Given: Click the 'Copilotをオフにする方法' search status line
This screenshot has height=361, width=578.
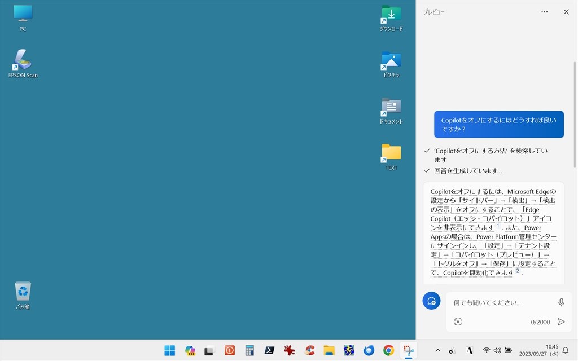Looking at the screenshot, I should pyautogui.click(x=491, y=155).
